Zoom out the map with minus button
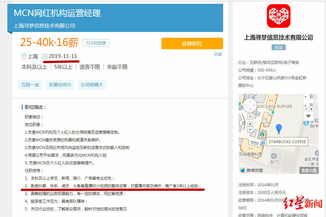 (250, 129)
